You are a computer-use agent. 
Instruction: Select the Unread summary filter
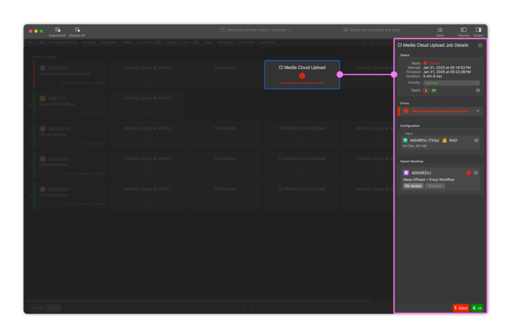click(171, 43)
